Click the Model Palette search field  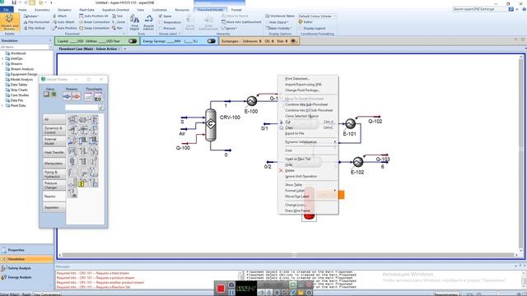(82, 108)
